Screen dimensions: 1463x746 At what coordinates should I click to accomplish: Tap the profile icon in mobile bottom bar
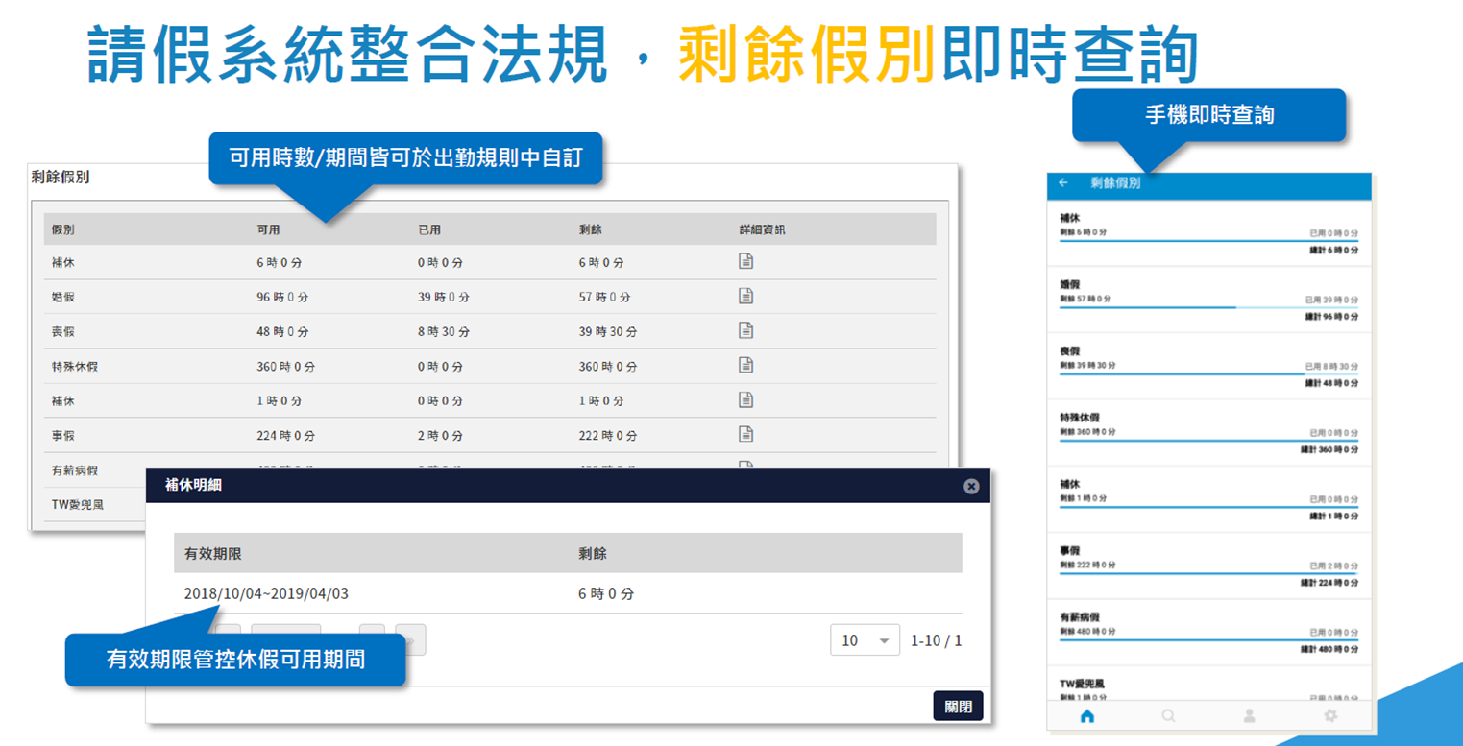click(x=1250, y=715)
